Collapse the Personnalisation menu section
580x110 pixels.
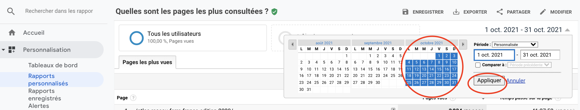[3, 50]
